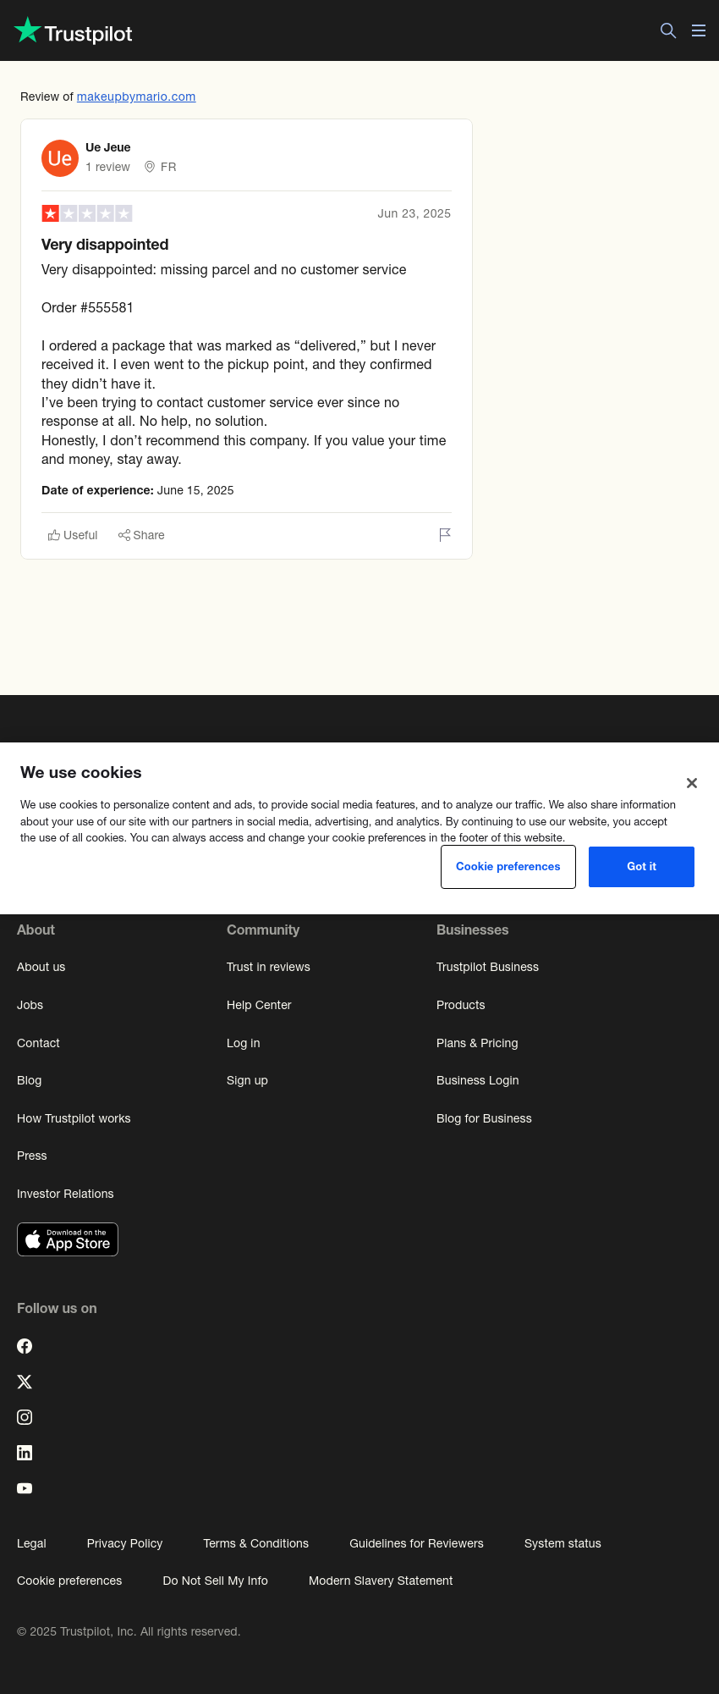
Task: Open the Terms & Conditions link
Action: coord(255,1543)
